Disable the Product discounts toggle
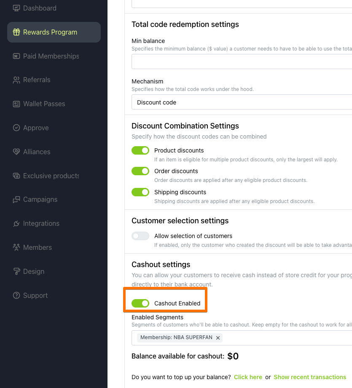The image size is (352, 388). [140, 150]
